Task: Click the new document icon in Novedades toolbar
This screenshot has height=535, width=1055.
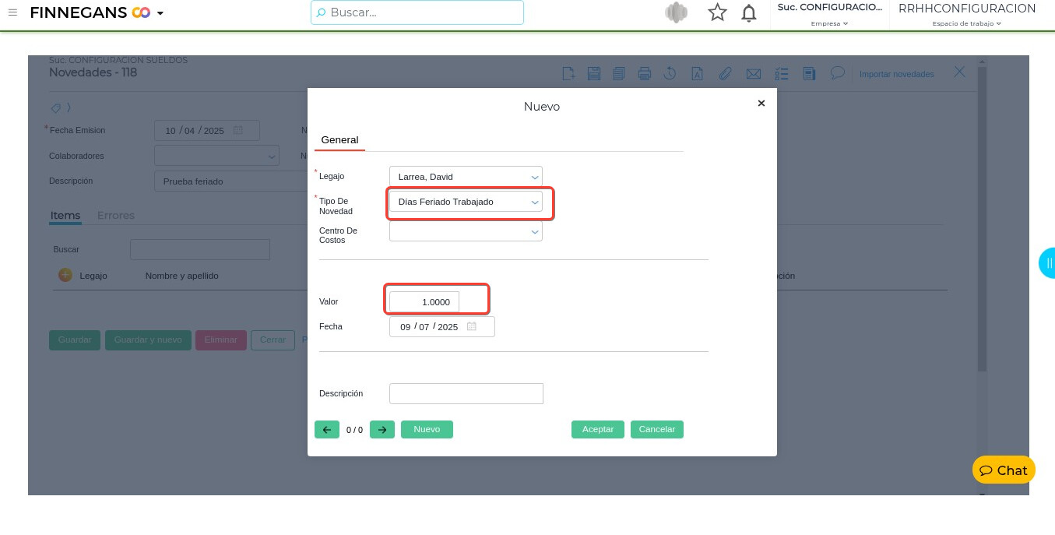Action: [568, 74]
